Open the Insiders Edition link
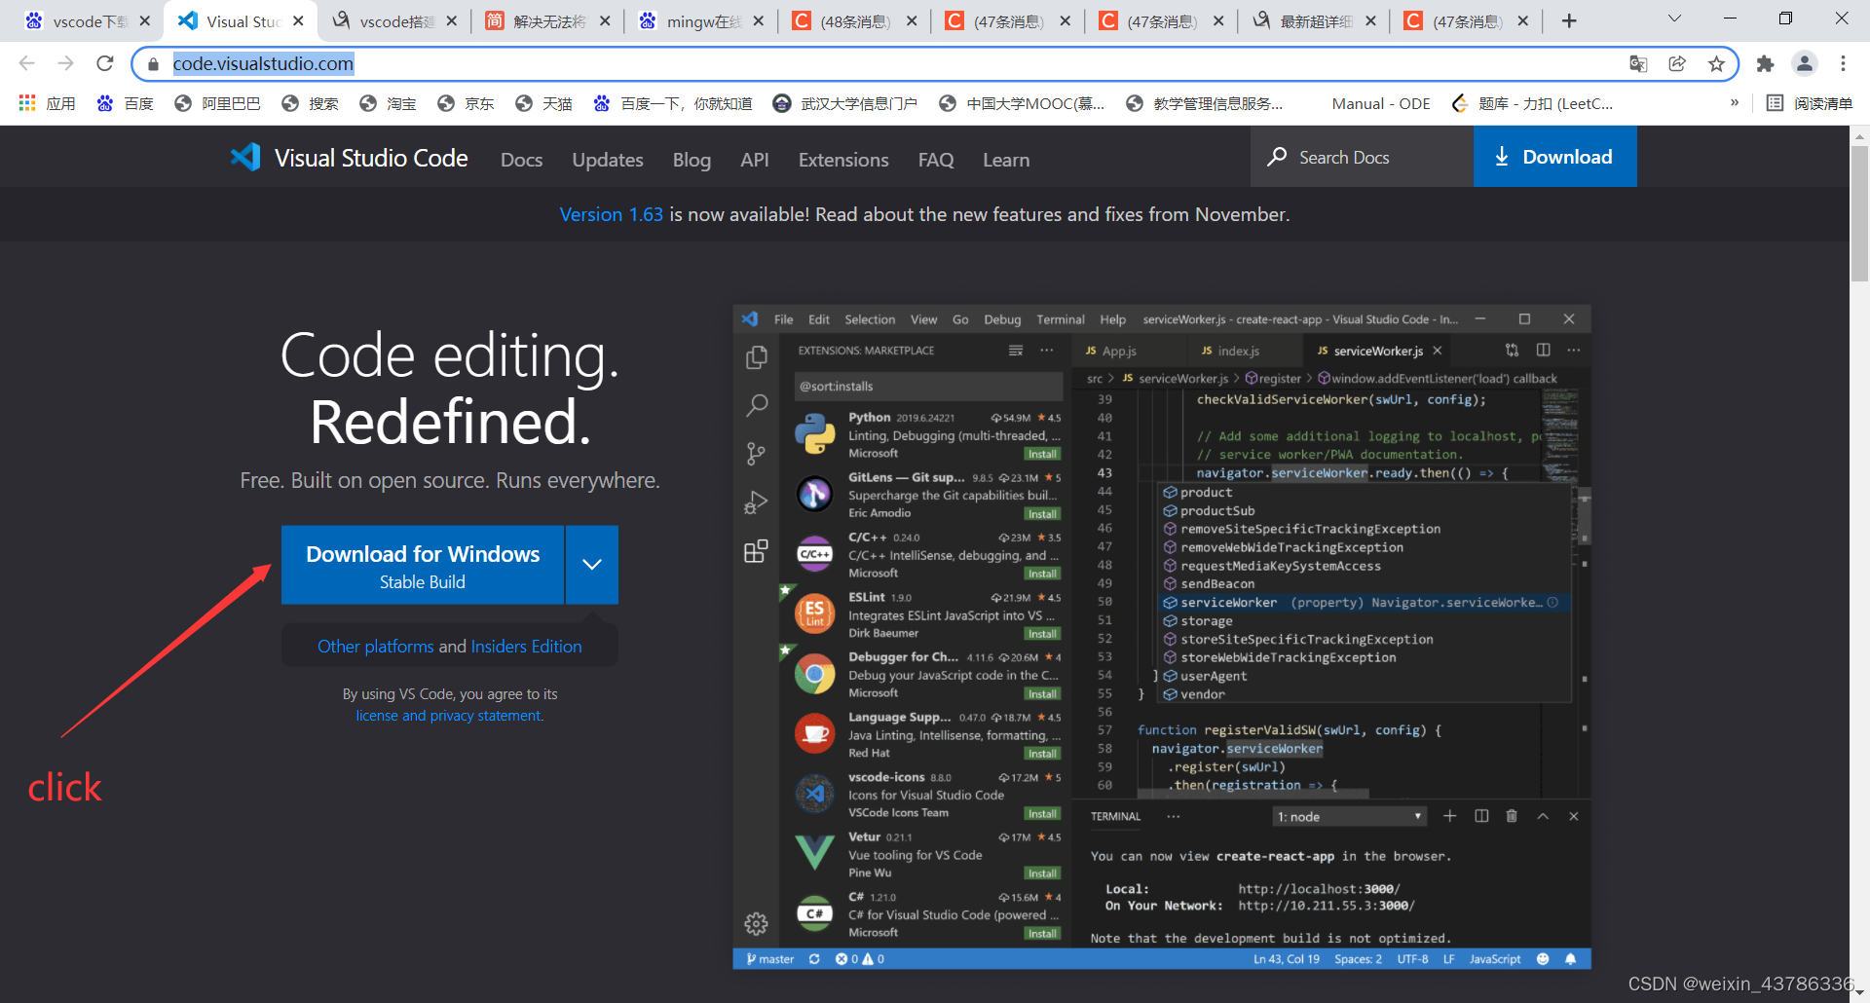The width and height of the screenshot is (1870, 1003). coord(526,647)
